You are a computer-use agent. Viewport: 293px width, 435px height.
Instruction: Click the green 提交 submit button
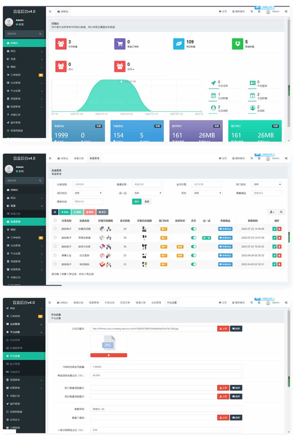[137, 201]
